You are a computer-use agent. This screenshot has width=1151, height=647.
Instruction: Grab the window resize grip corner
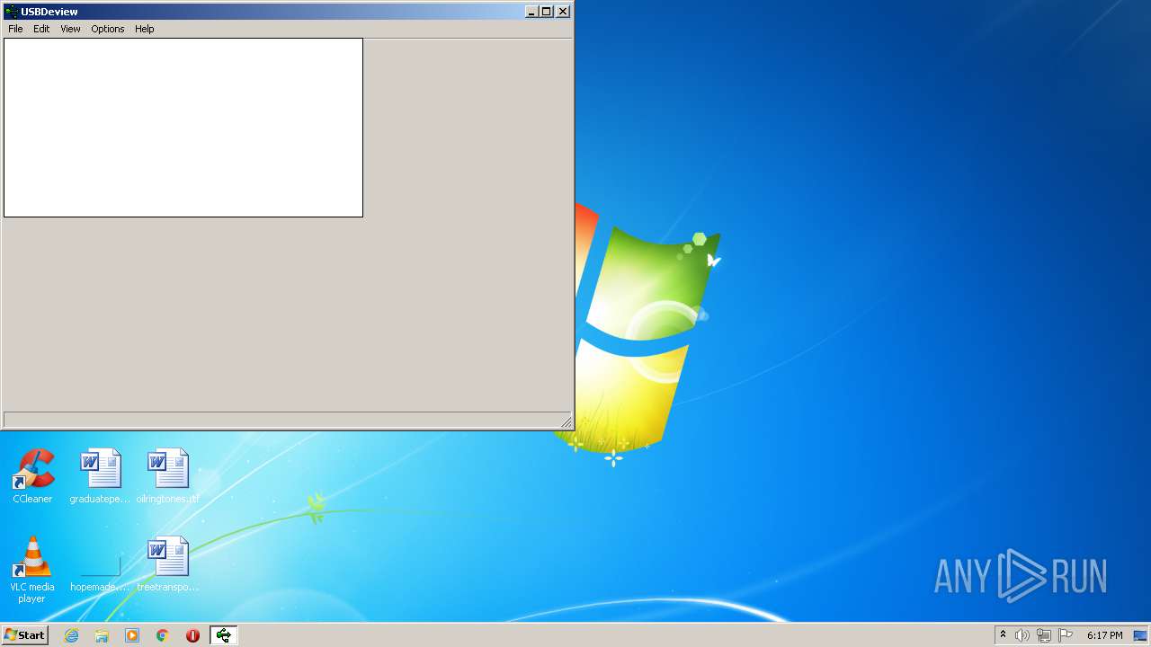pyautogui.click(x=566, y=421)
